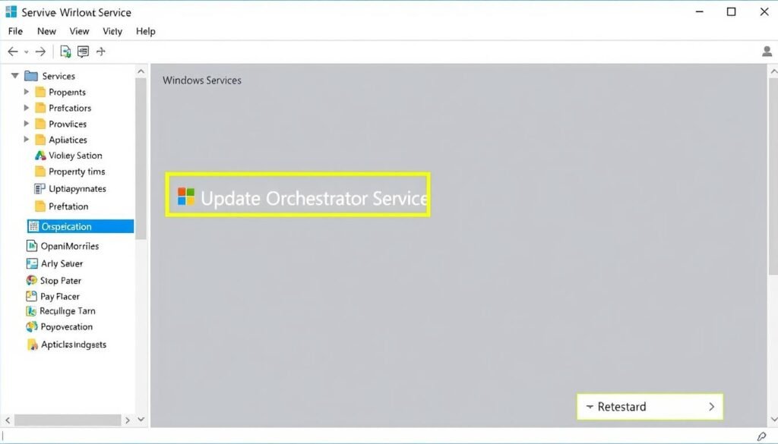778x444 pixels.
Task: Open the user account icon
Action: click(767, 51)
